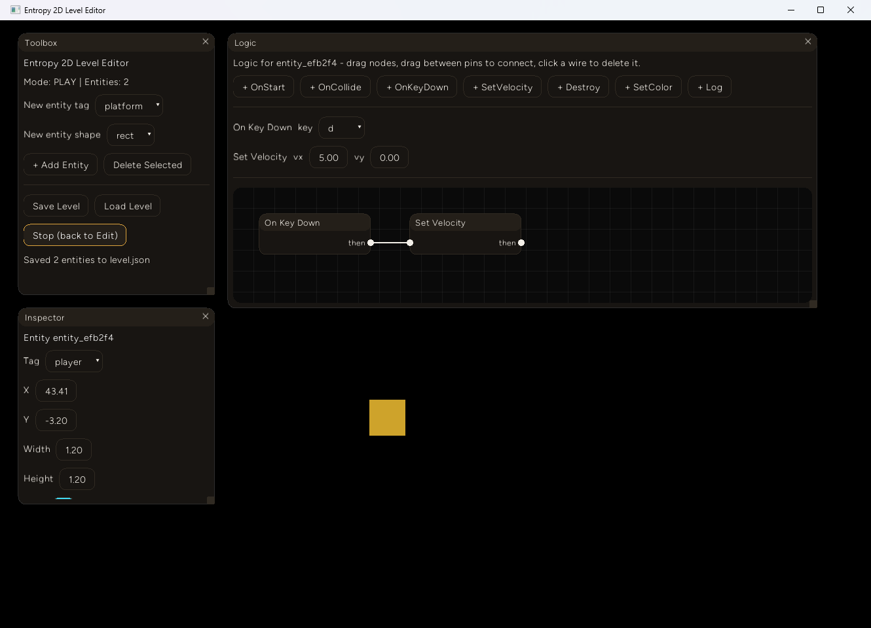Image resolution: width=871 pixels, height=628 pixels.
Task: Add an OnKeyDown node
Action: coord(417,87)
